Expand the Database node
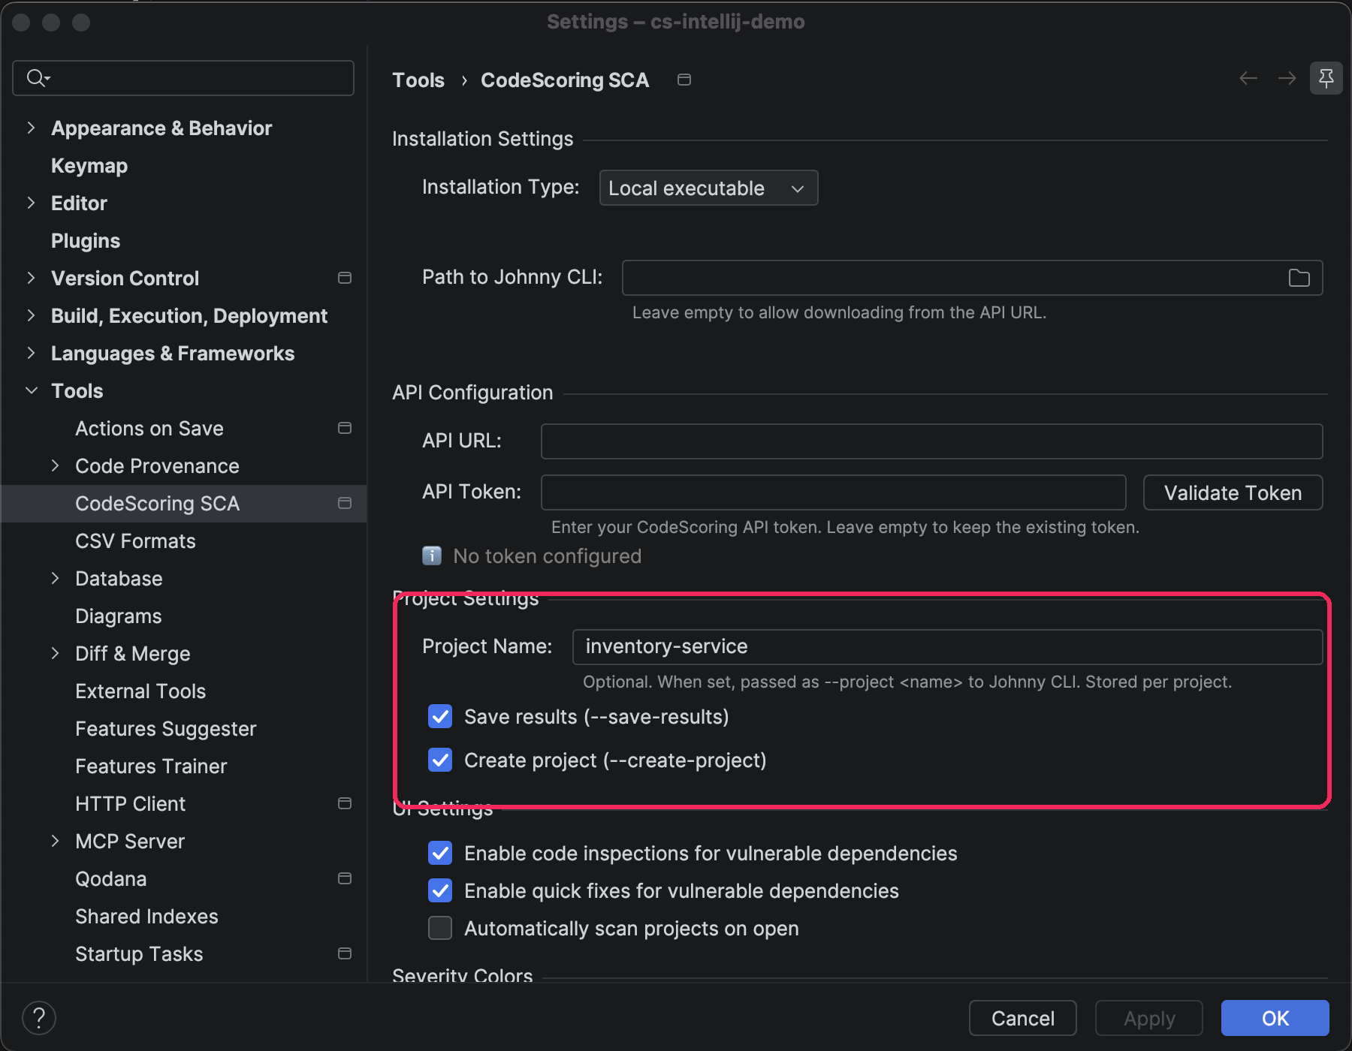This screenshot has width=1352, height=1051. [x=55, y=578]
